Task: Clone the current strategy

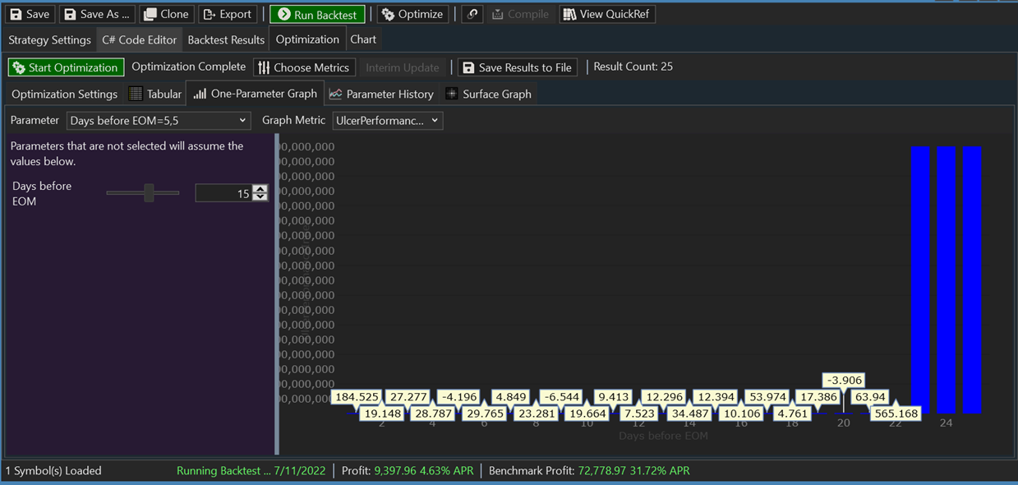Action: (x=152, y=13)
